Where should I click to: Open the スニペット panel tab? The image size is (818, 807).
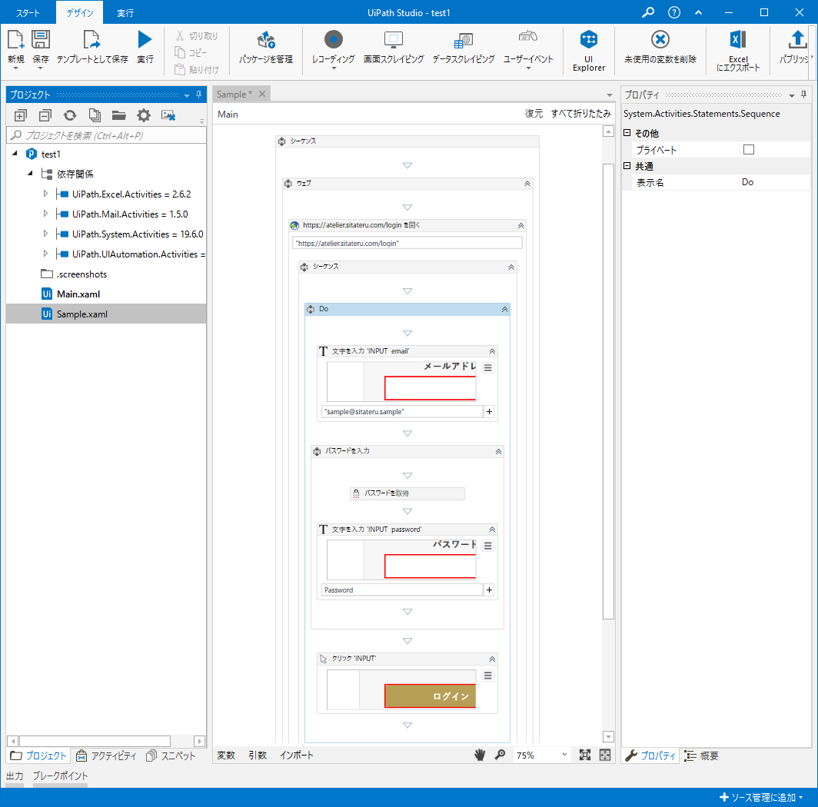point(171,756)
